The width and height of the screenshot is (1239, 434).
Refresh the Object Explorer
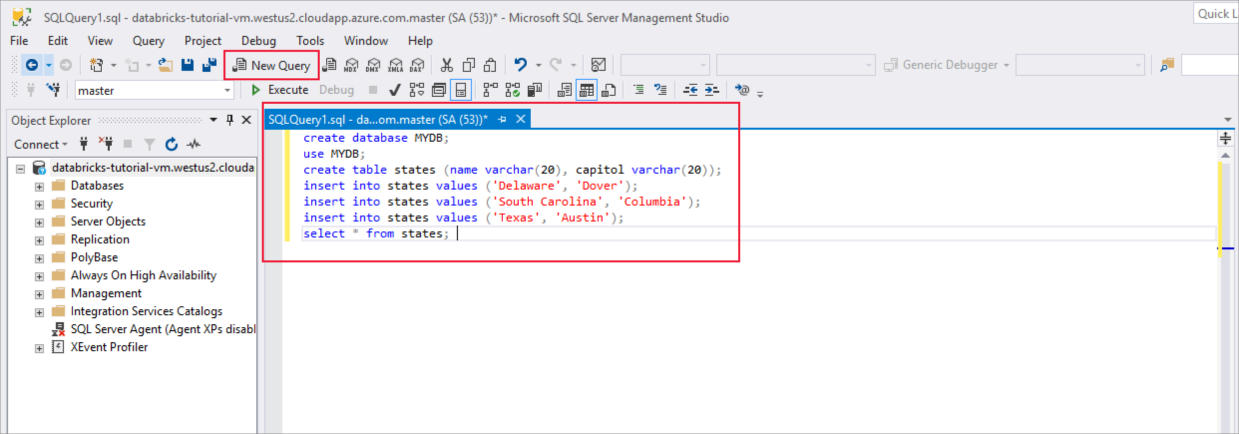click(x=172, y=144)
